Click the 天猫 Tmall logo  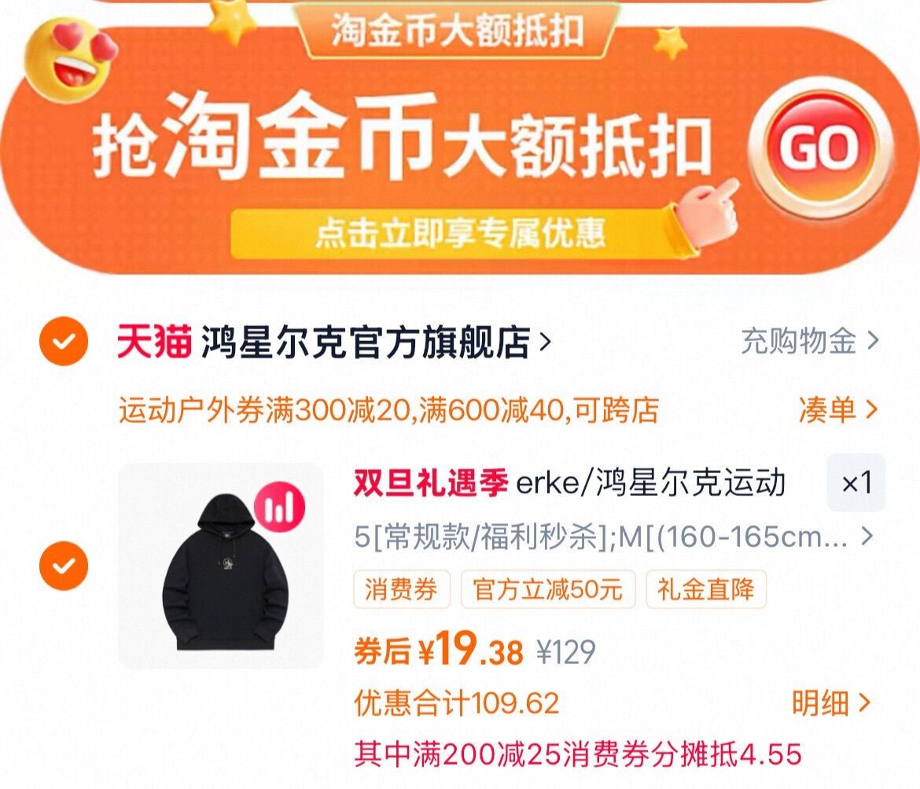[x=154, y=341]
